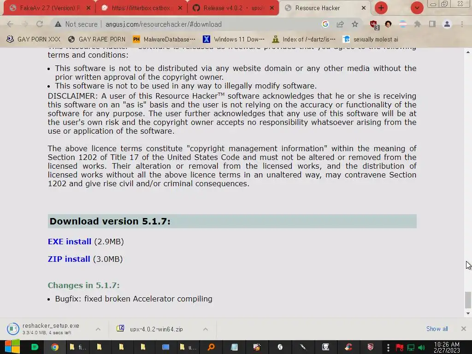Go back to the previous page
The height and width of the screenshot is (354, 472).
point(10,24)
